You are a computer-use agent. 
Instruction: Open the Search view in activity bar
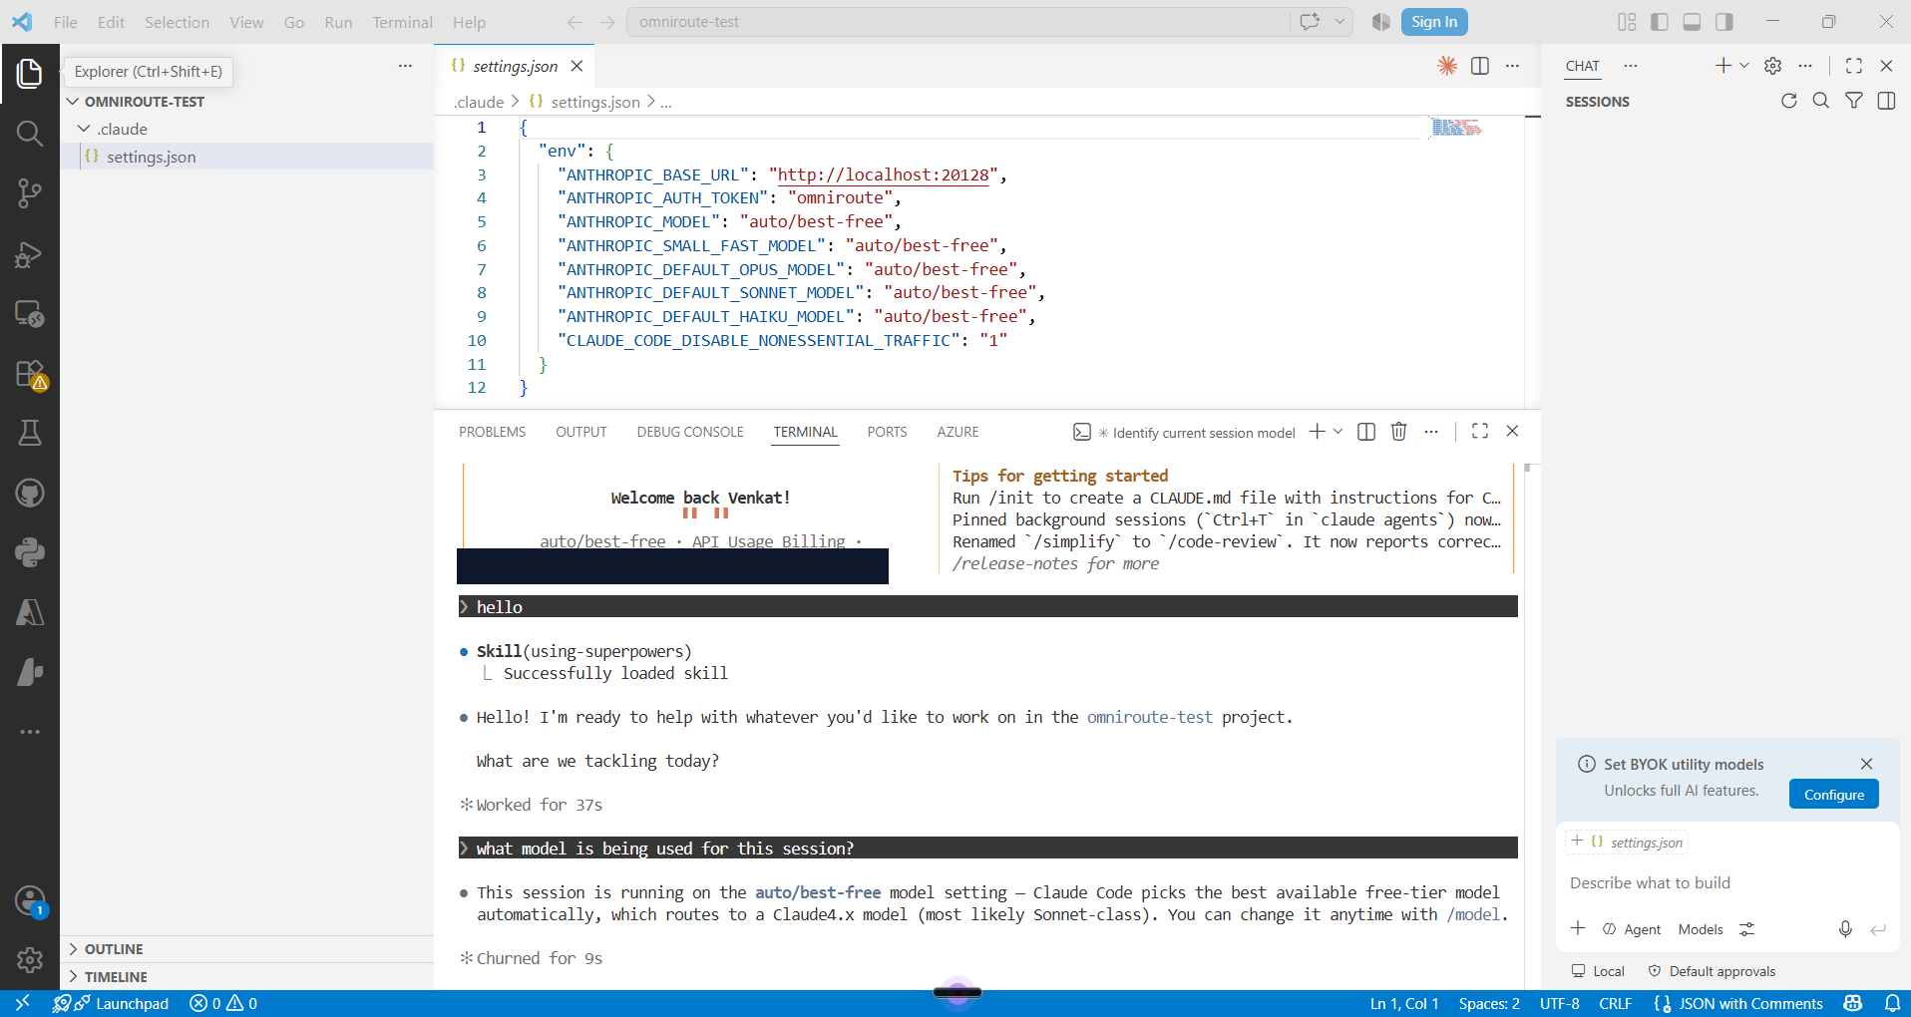click(29, 133)
